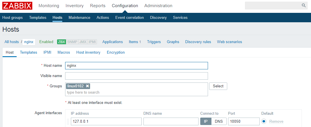Open the Monitoring menu
311x127 pixels.
(x=49, y=6)
